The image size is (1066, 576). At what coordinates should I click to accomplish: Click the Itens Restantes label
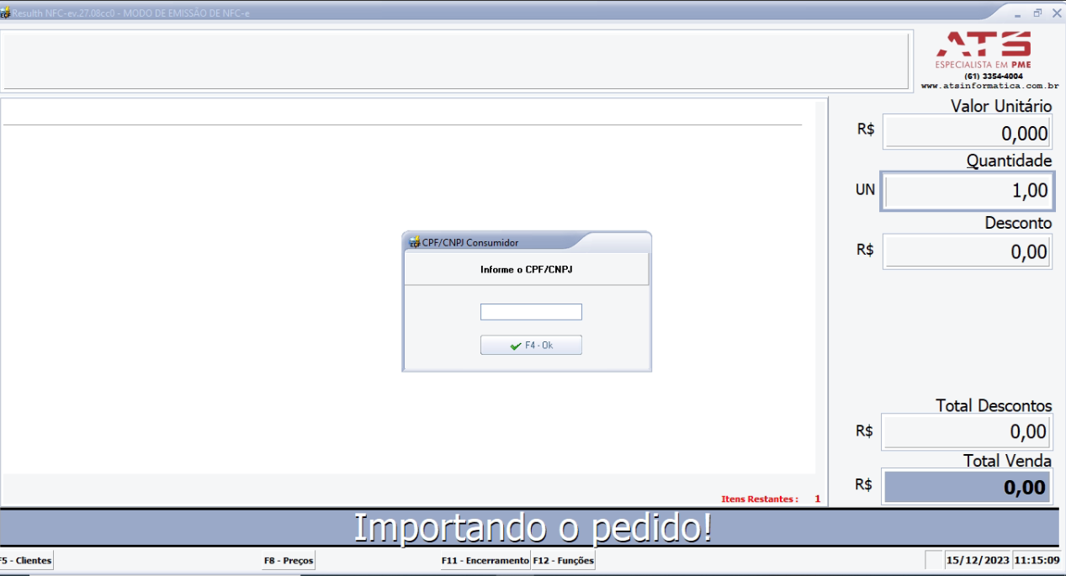(x=760, y=499)
